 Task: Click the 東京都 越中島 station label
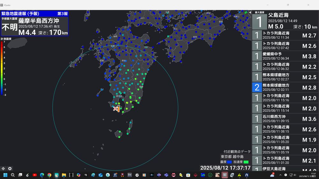tap(232, 156)
